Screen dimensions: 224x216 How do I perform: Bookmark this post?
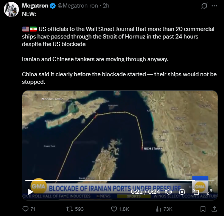[203, 209]
